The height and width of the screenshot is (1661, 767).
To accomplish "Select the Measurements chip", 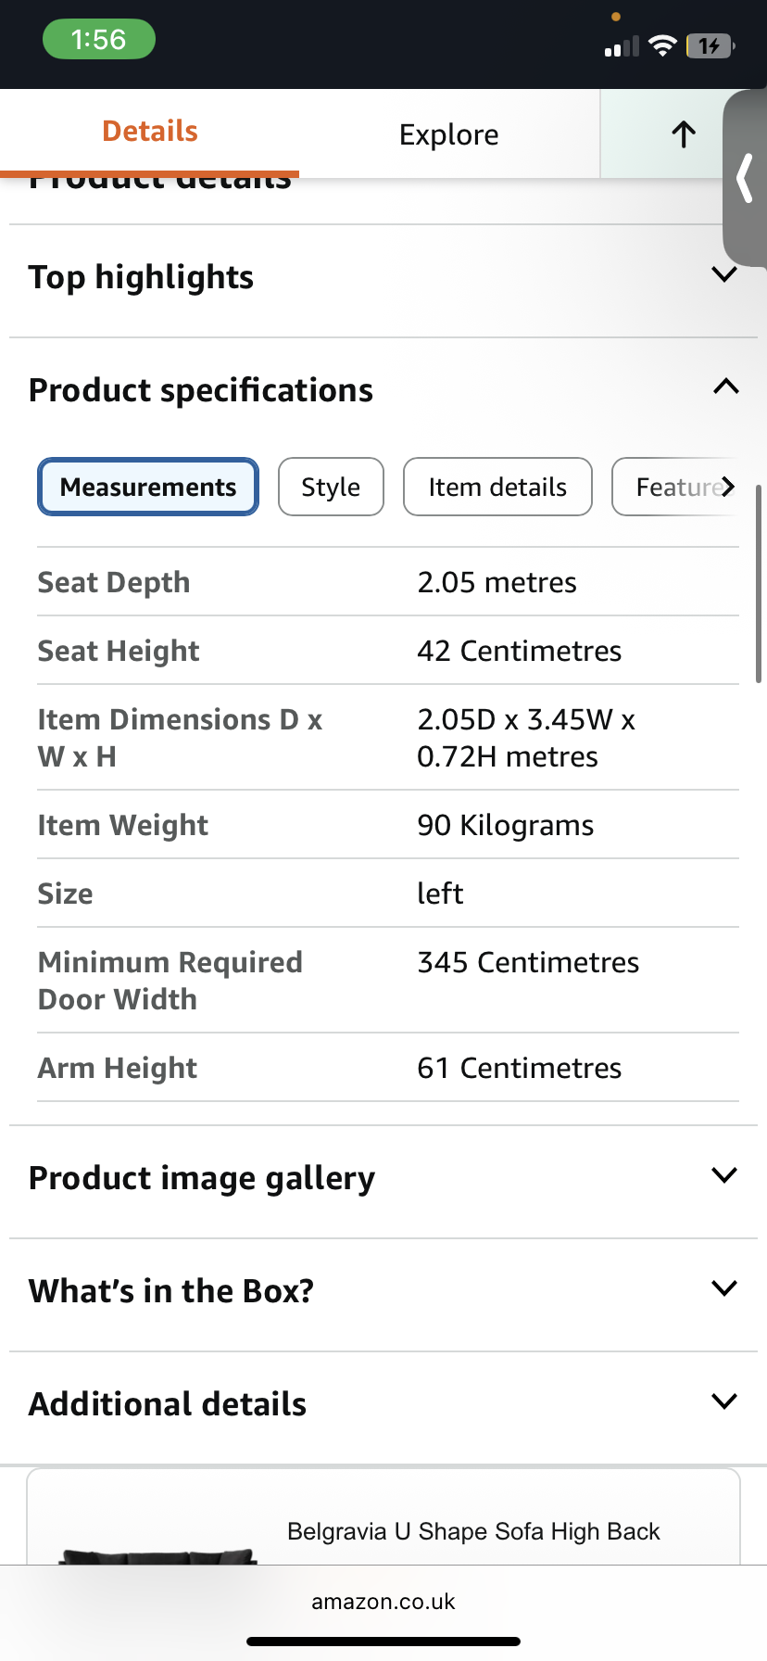I will tap(148, 488).
